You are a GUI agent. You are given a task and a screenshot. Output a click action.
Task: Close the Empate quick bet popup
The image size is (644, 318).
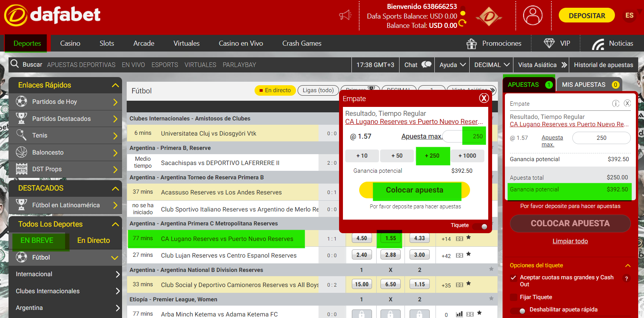point(484,98)
